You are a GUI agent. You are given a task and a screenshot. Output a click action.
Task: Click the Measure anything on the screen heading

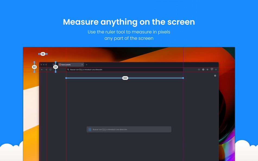[x=129, y=22]
